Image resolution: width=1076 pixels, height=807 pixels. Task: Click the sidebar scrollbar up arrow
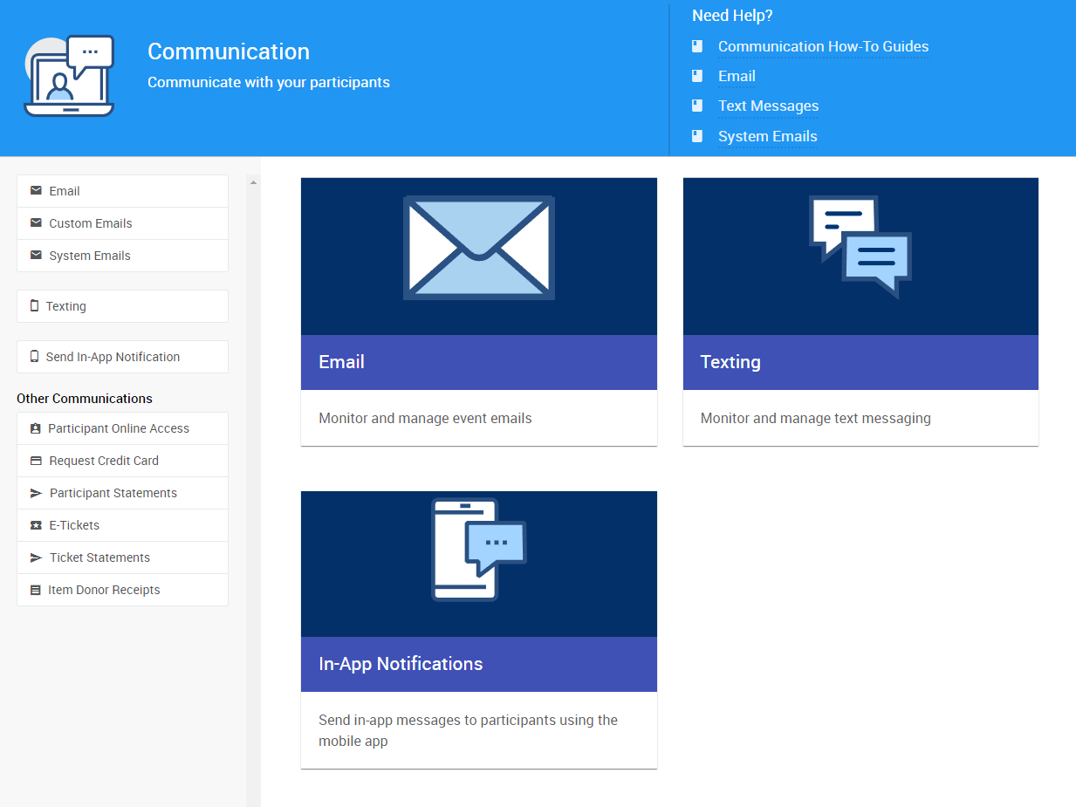pos(253,182)
